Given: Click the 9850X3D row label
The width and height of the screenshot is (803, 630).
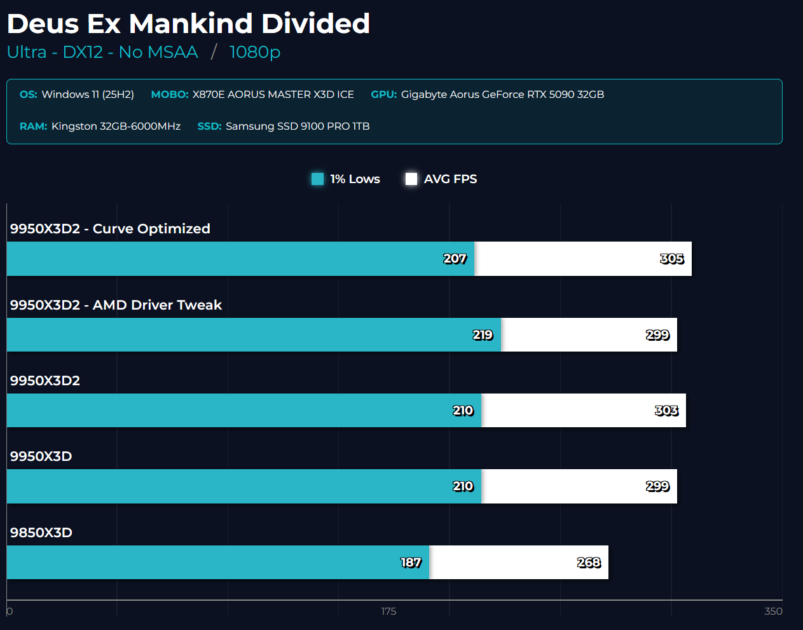Looking at the screenshot, I should 41,533.
